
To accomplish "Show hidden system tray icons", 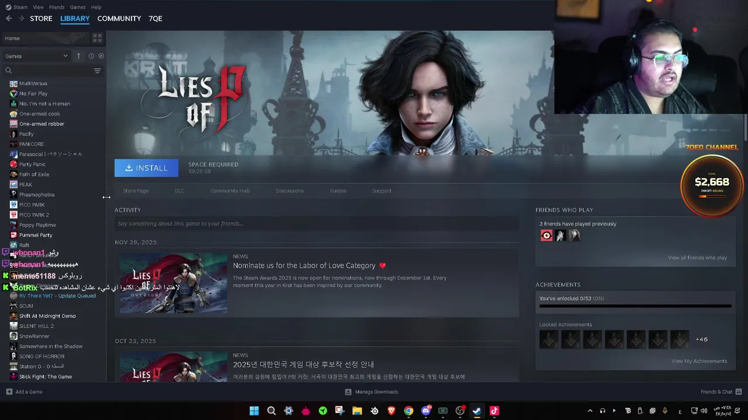I will (590, 411).
